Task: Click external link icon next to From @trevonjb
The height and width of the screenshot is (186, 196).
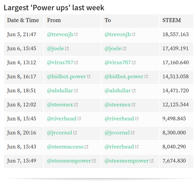Action: click(76, 34)
